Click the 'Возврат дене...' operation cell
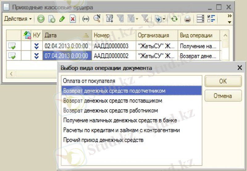This screenshot has width=247, height=171. pyautogui.click(x=199, y=56)
